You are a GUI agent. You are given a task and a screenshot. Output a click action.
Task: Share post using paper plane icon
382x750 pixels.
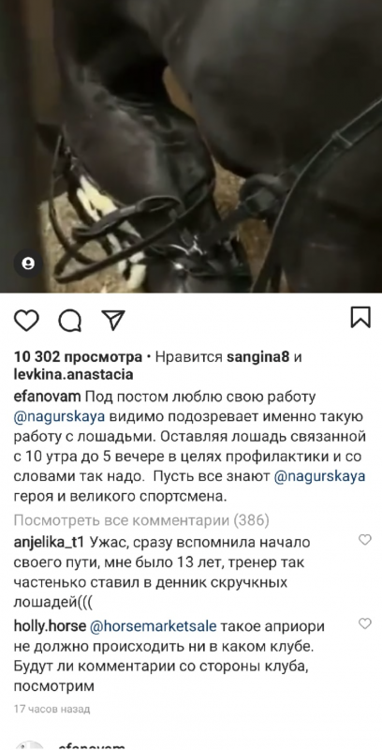(113, 320)
